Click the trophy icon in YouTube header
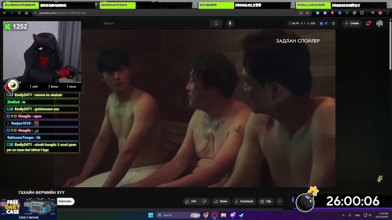392x220 pixels. click(333, 23)
